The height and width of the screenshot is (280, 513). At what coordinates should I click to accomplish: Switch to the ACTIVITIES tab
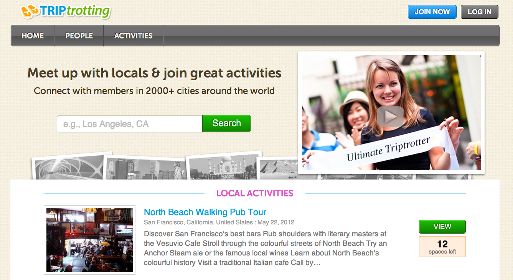(x=134, y=36)
